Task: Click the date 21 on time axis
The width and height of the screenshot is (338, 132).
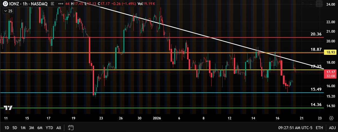Action: coord(302,119)
